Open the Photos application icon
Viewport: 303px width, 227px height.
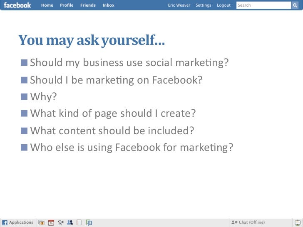coord(41,222)
